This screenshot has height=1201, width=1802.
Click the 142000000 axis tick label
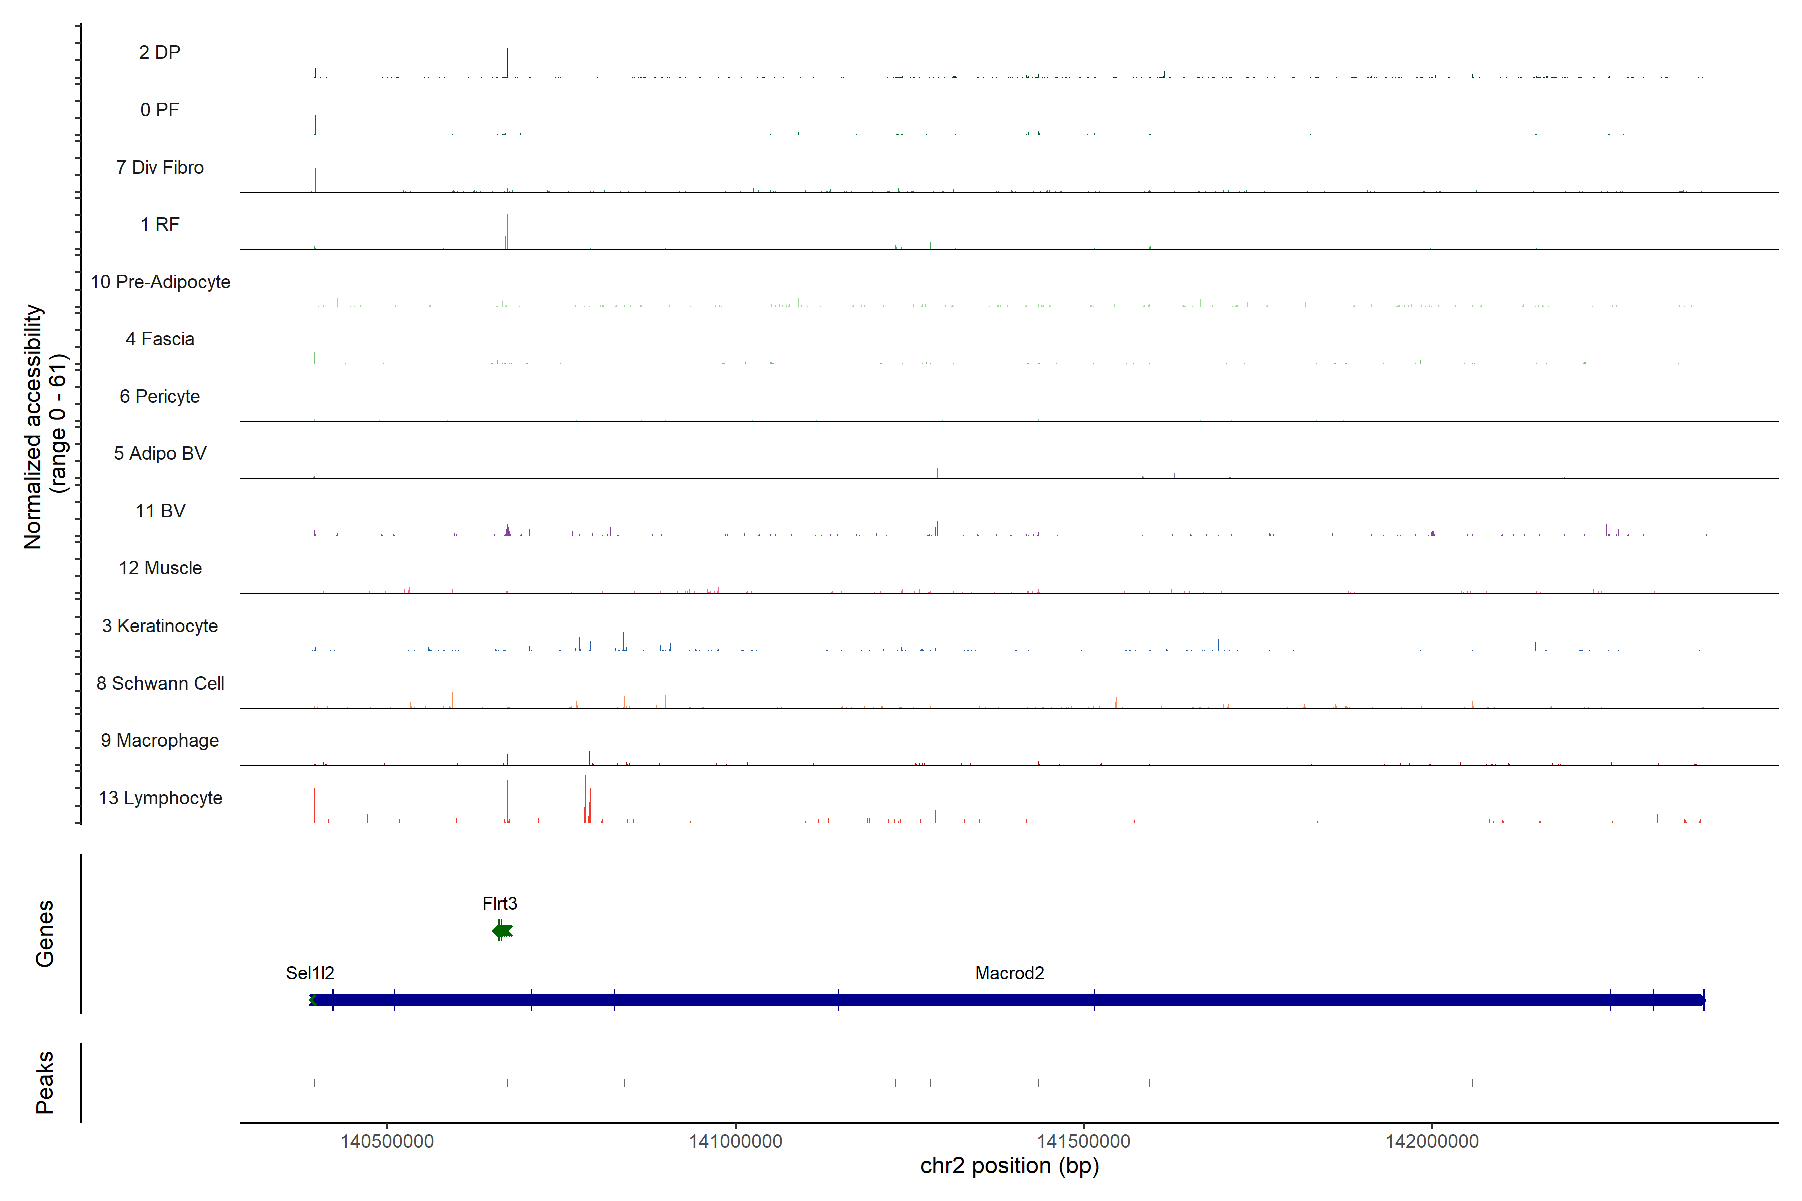point(1431,1141)
